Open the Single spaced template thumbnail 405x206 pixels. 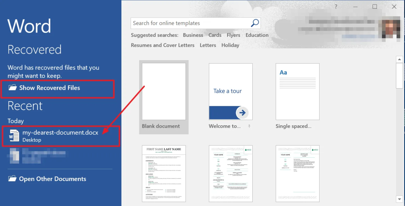click(297, 92)
